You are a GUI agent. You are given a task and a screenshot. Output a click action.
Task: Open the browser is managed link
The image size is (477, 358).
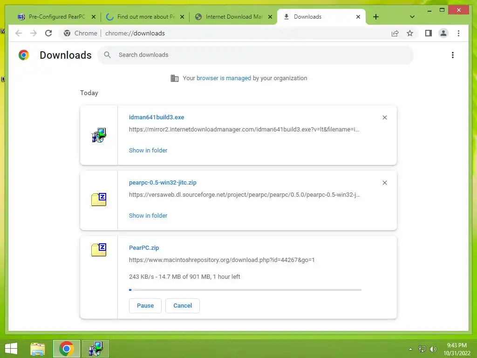224,78
